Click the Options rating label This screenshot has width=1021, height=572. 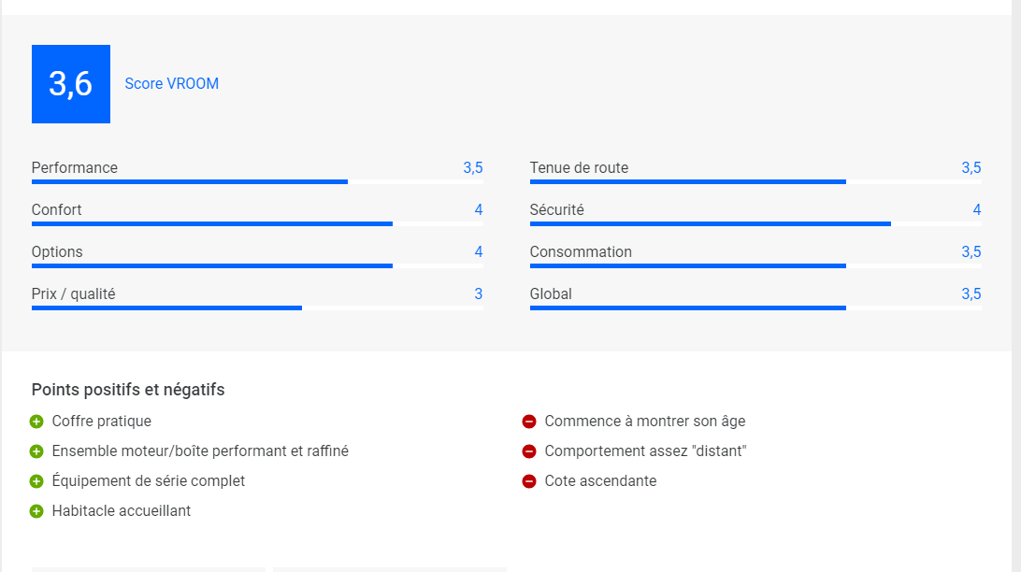57,251
